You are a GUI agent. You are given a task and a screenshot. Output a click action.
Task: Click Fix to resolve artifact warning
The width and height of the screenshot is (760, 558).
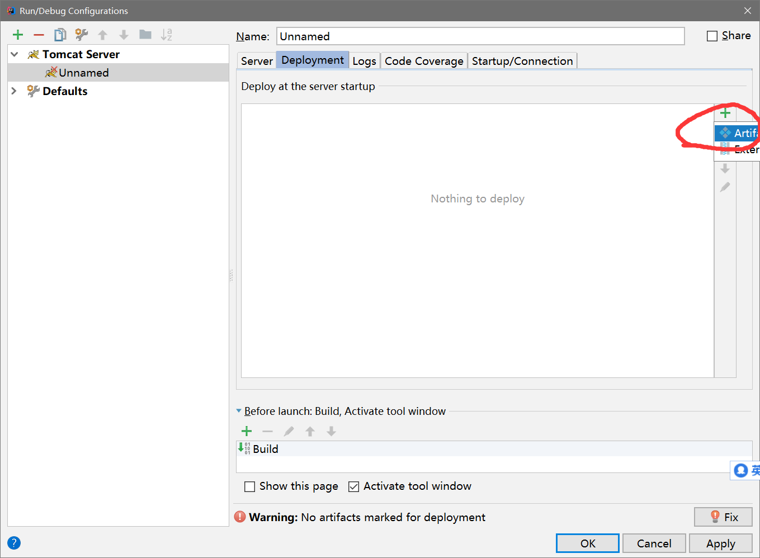coord(723,517)
